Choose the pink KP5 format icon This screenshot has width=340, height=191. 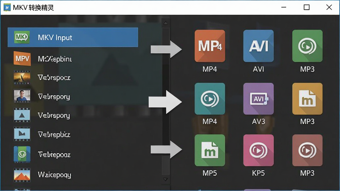pos(258,150)
